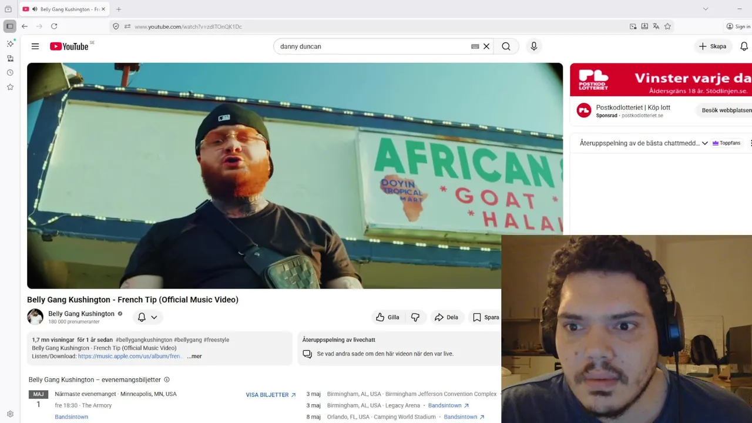The height and width of the screenshot is (423, 752).
Task: Open sidebar settings gear
Action: [10, 414]
